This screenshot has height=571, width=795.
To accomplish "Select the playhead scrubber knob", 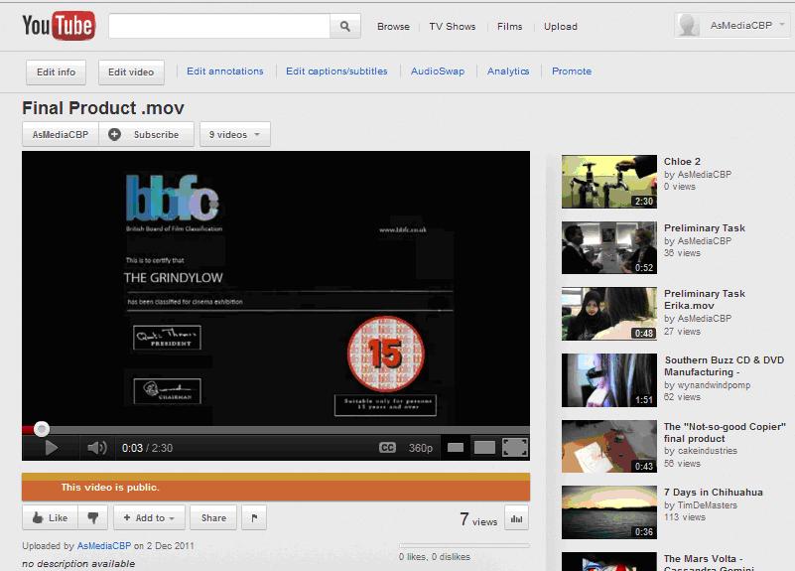I will [42, 429].
